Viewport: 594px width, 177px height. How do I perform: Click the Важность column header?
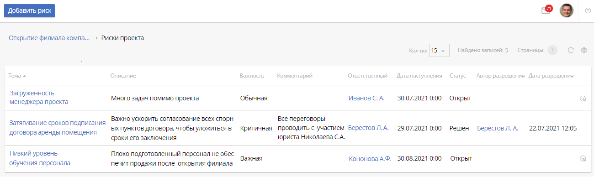pyautogui.click(x=252, y=76)
